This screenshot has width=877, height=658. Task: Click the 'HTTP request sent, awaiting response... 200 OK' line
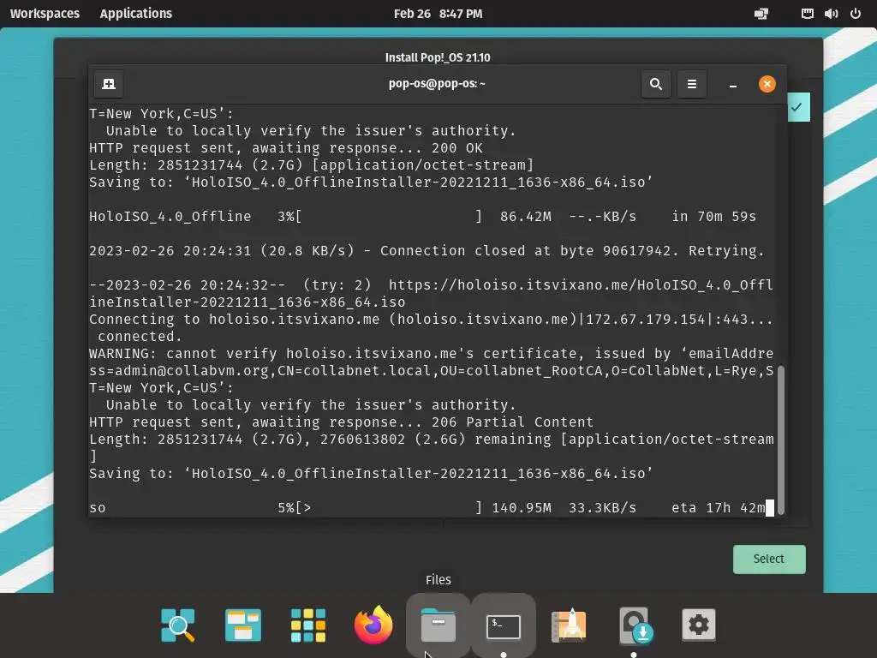[286, 148]
